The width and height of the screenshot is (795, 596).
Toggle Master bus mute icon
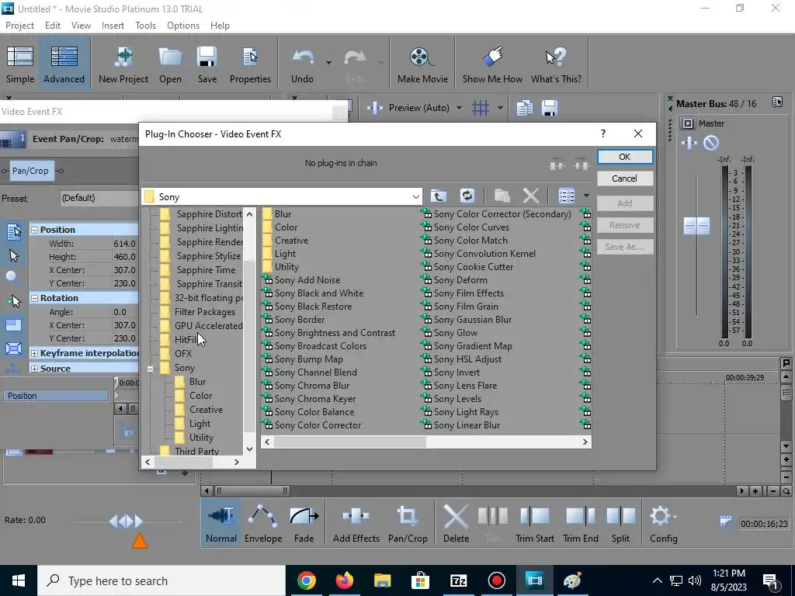point(711,143)
